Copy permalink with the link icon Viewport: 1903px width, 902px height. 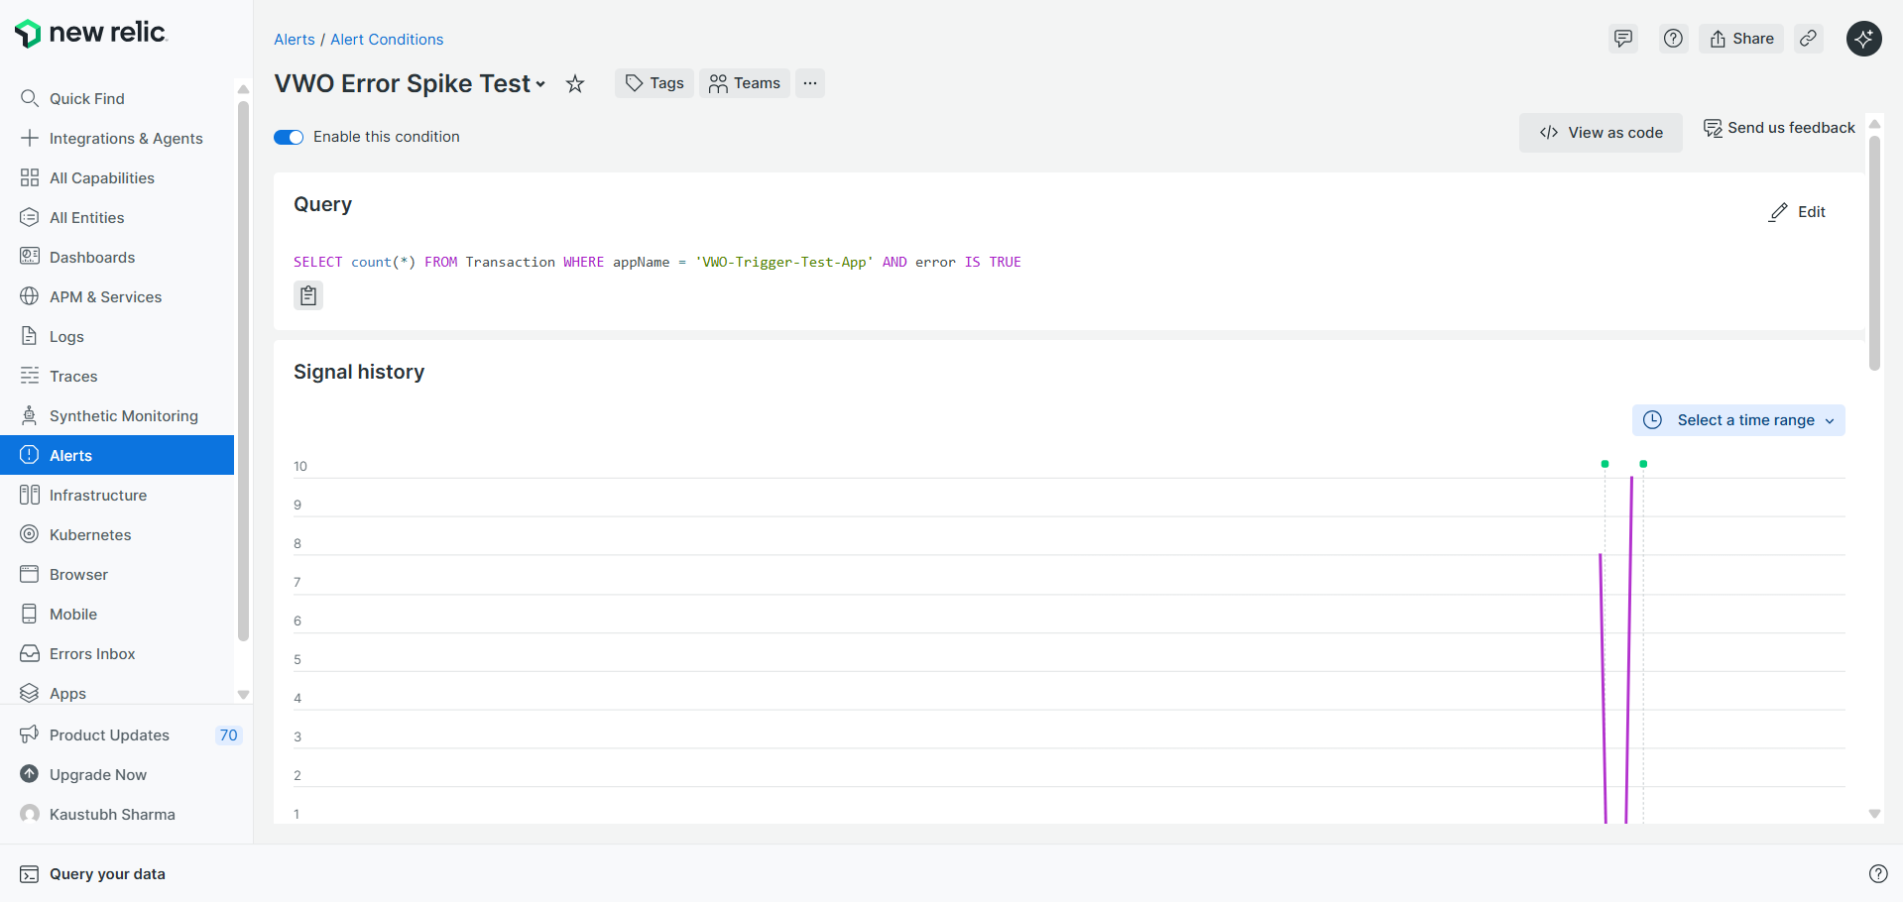tap(1809, 39)
